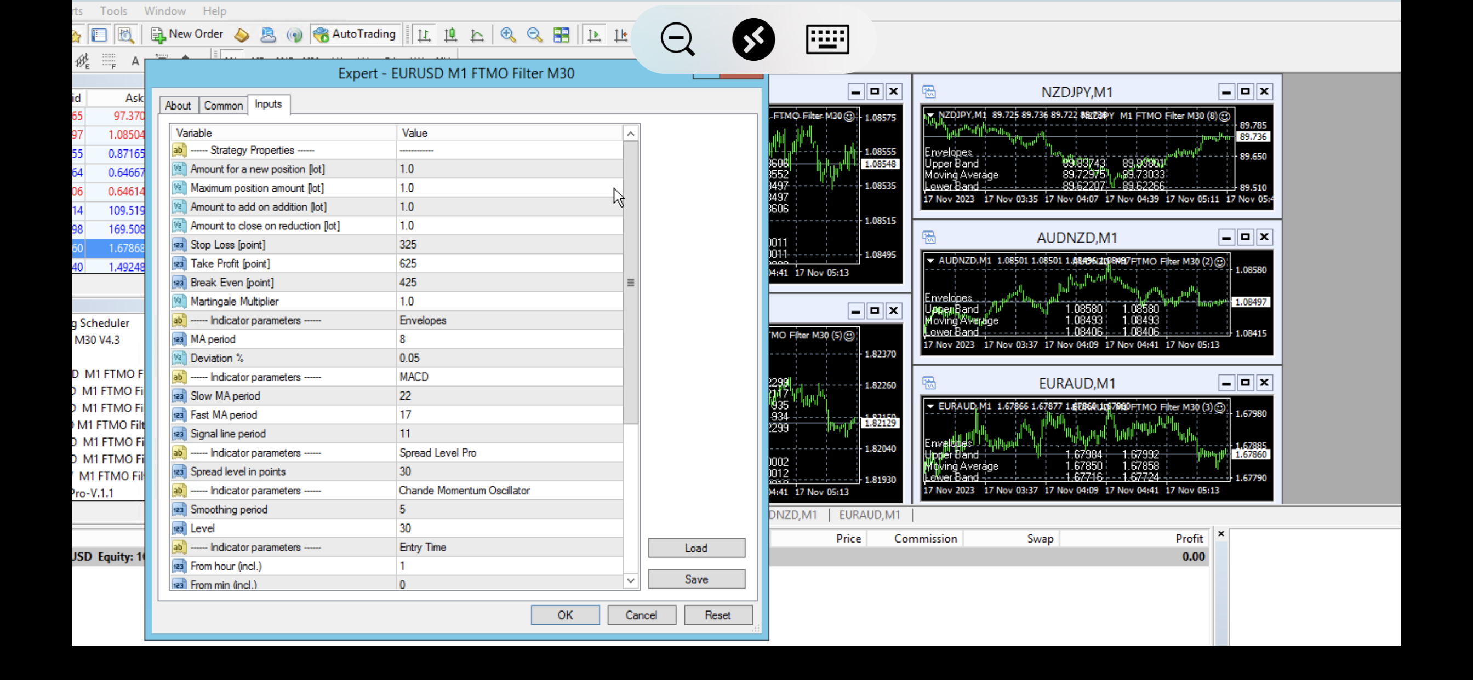The image size is (1473, 680).
Task: Select the text label A tool
Action: 135,61
